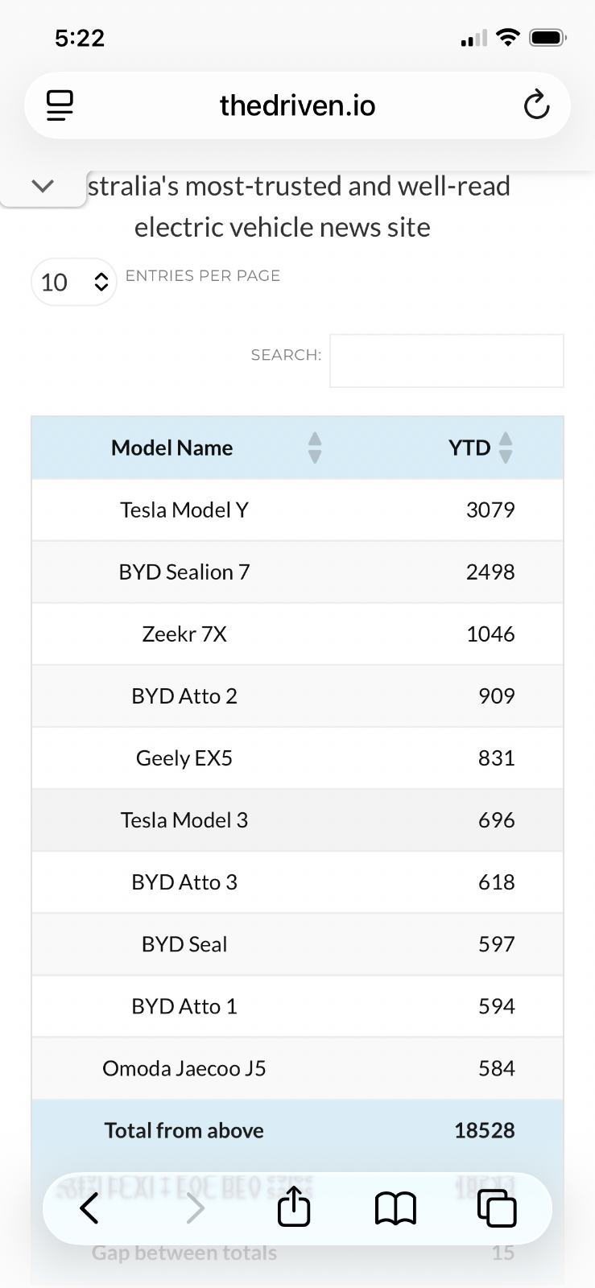Sort table by Model Name arrows
The image size is (595, 1288).
315,448
